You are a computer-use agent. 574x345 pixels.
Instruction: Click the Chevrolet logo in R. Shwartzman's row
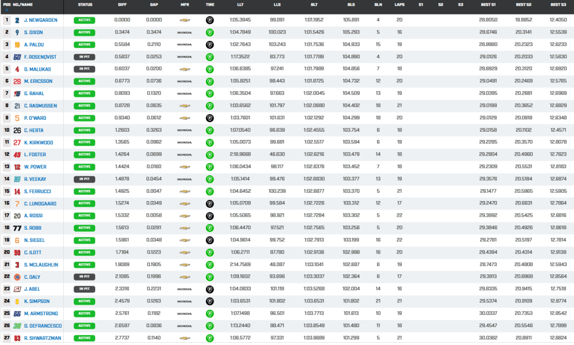pos(184,338)
